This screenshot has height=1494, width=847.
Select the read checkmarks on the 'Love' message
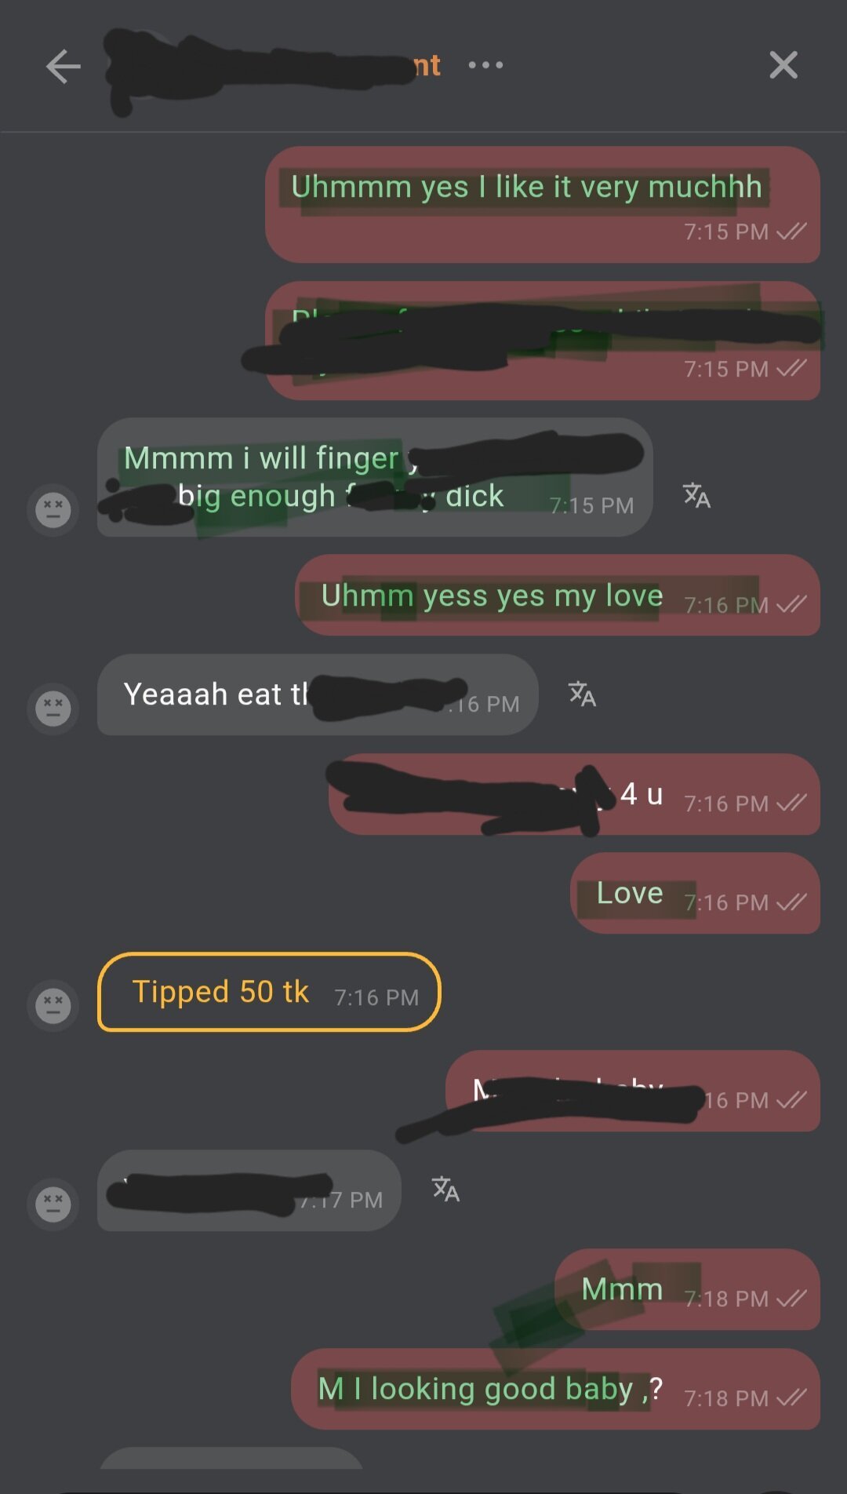click(791, 903)
